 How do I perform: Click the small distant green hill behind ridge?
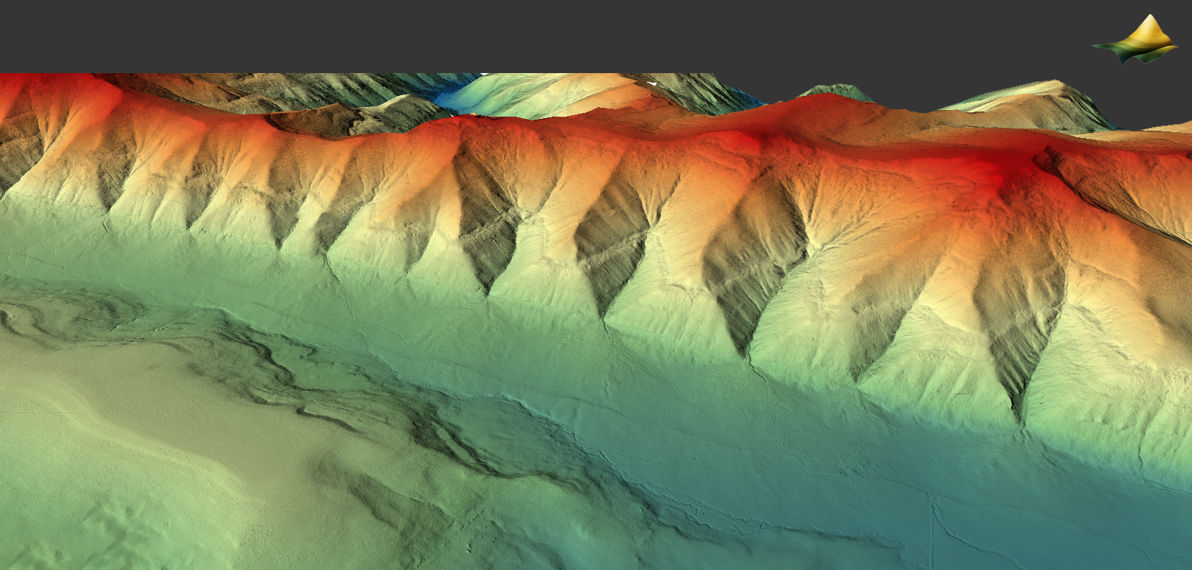(835, 91)
